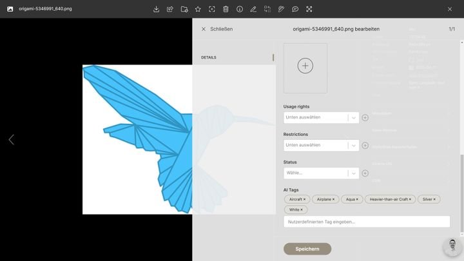Image resolution: width=464 pixels, height=261 pixels.
Task: Open the Usage rights dropdown
Action: (321, 118)
